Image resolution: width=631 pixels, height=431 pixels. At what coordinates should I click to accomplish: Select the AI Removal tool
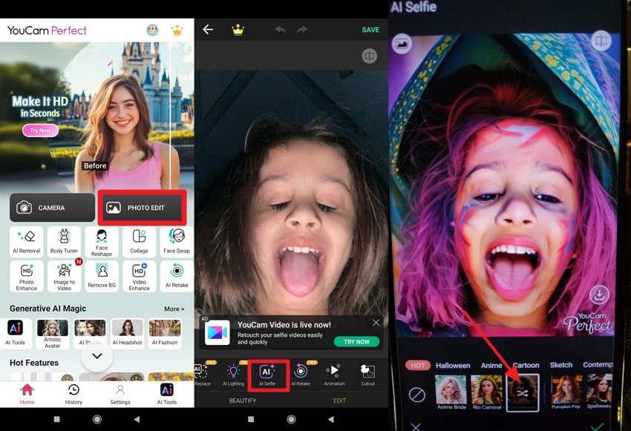[26, 241]
